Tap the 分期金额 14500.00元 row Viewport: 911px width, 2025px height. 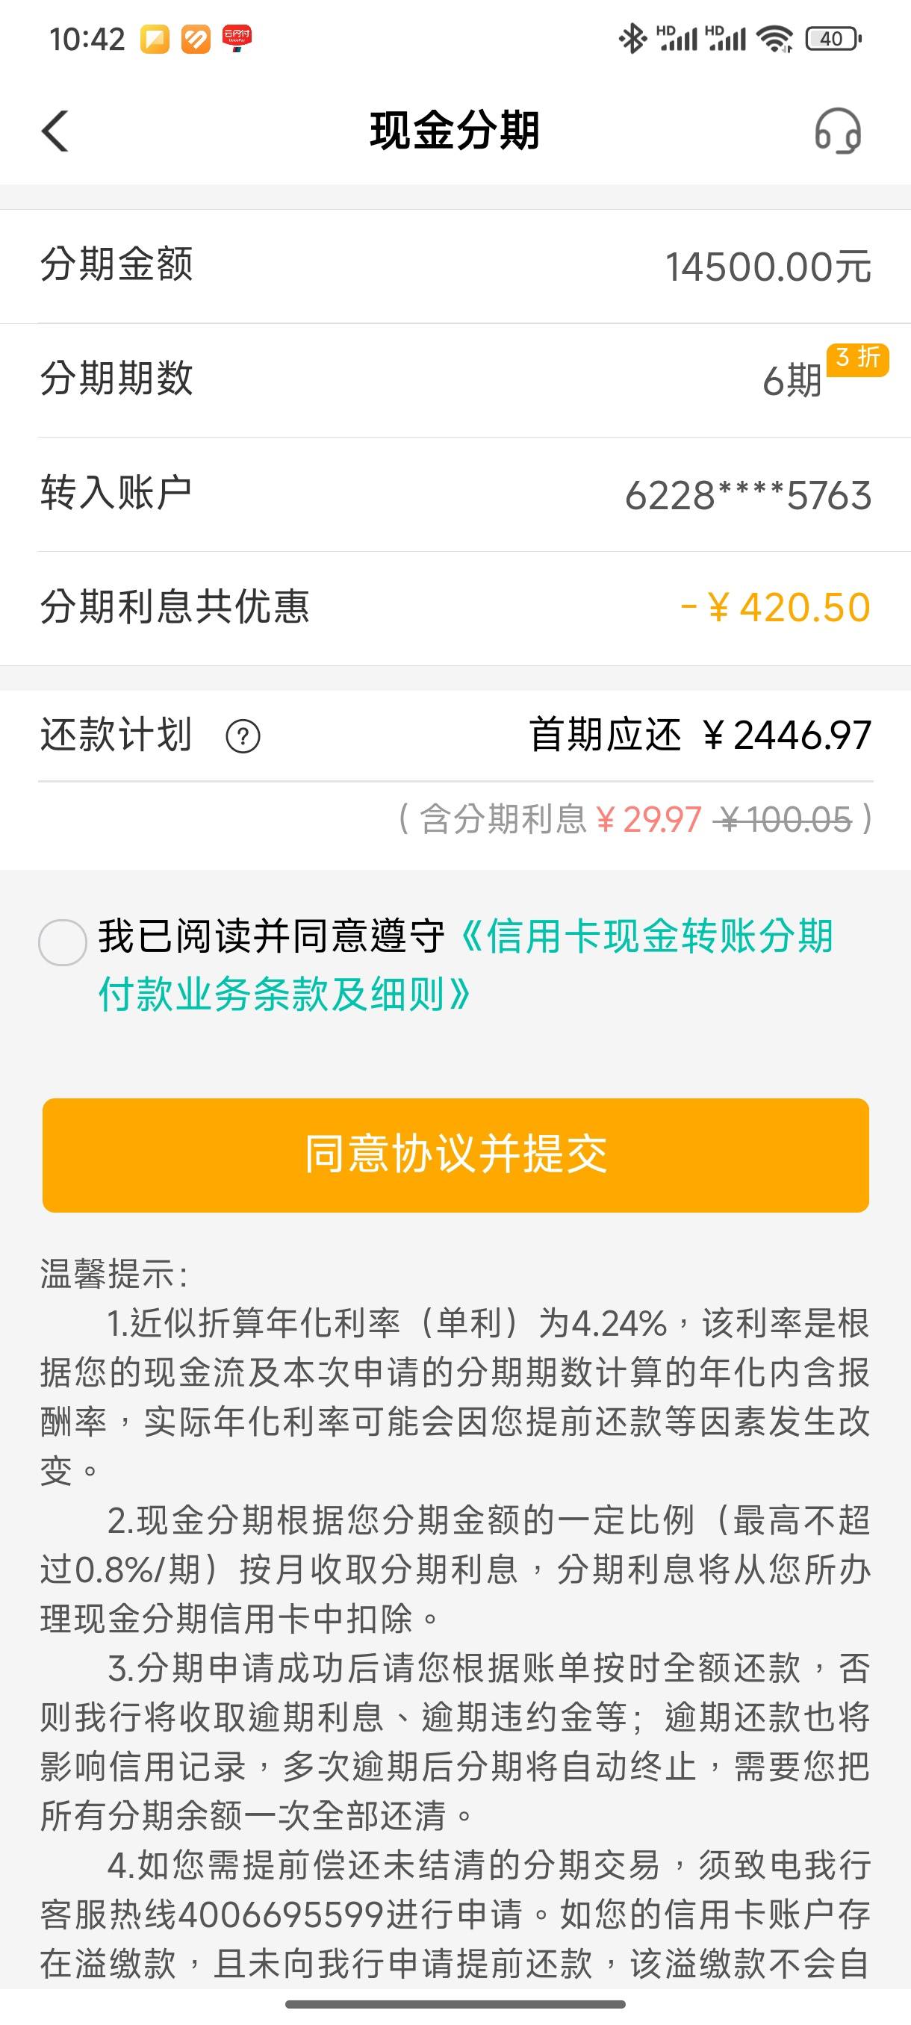[456, 267]
